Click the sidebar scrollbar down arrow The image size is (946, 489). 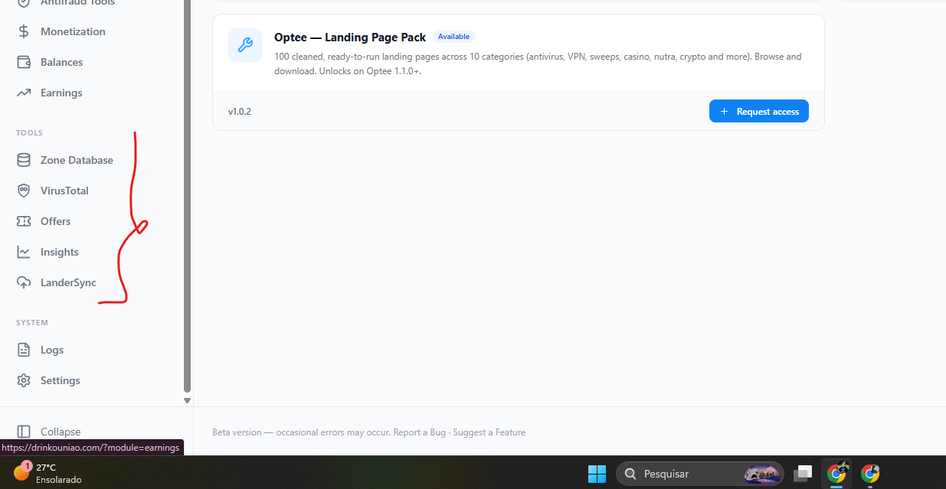(x=187, y=400)
